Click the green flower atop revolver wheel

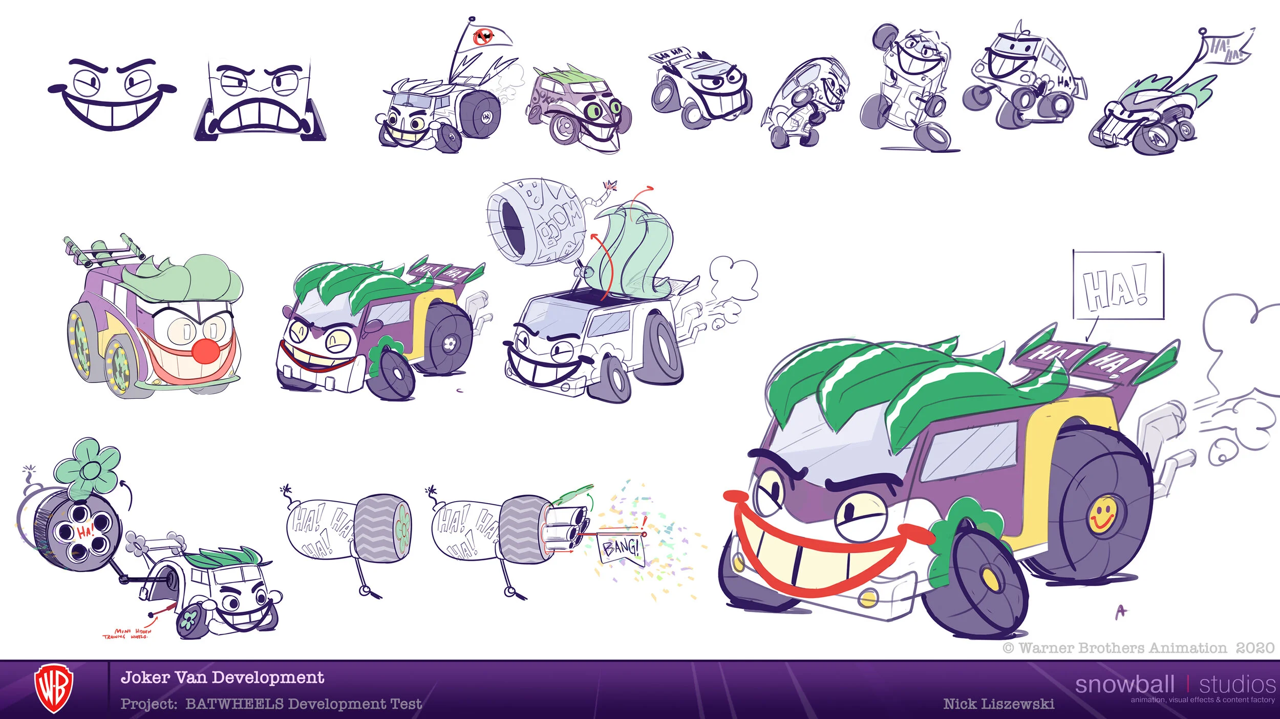[91, 469]
